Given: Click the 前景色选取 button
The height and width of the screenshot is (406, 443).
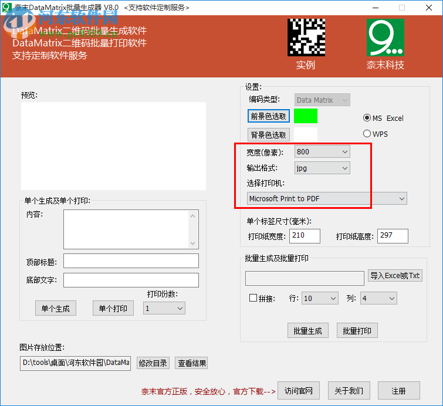Looking at the screenshot, I should pos(268,116).
